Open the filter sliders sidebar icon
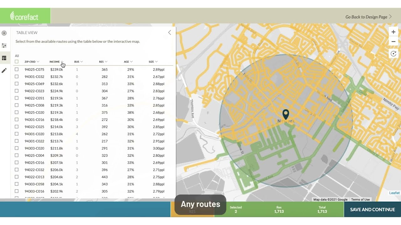Image resolution: width=401 pixels, height=225 pixels. pyautogui.click(x=4, y=46)
